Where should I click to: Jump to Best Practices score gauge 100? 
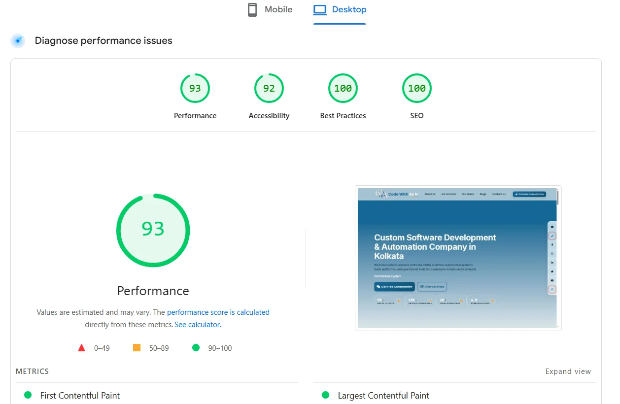pos(343,88)
